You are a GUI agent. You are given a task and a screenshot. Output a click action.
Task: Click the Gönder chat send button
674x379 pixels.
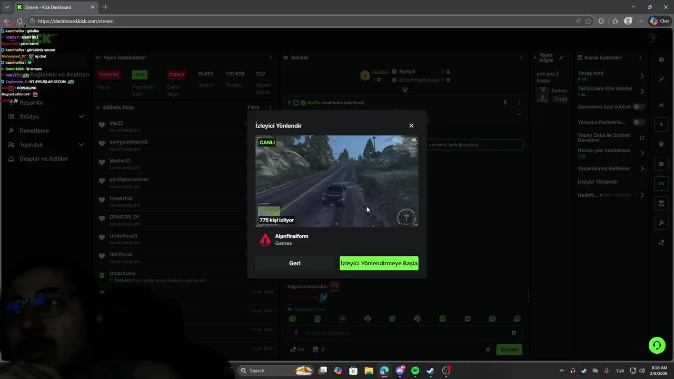pos(509,350)
